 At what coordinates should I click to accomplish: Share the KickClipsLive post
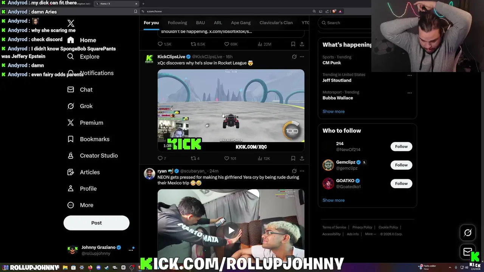[x=302, y=158]
